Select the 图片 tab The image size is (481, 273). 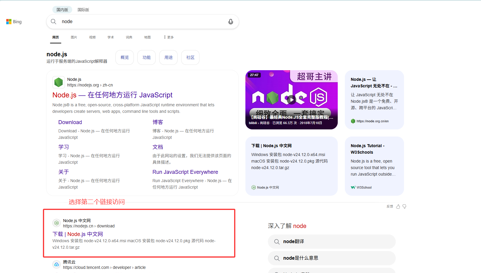coord(74,37)
